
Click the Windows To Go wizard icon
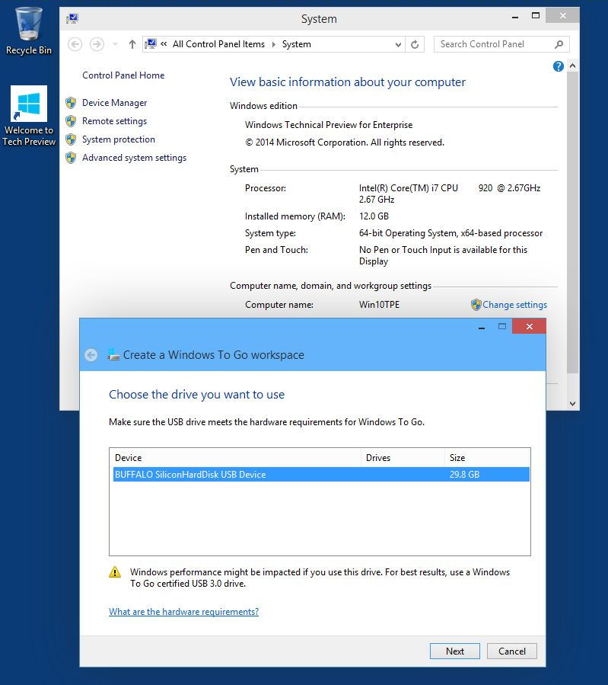[x=113, y=355]
